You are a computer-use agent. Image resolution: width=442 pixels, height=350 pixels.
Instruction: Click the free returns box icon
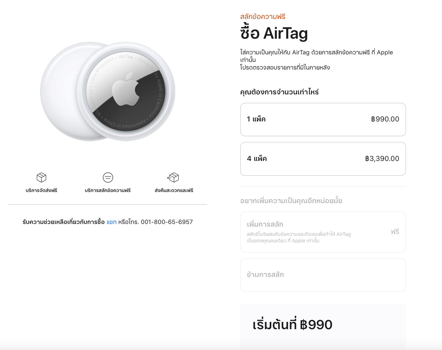173,177
